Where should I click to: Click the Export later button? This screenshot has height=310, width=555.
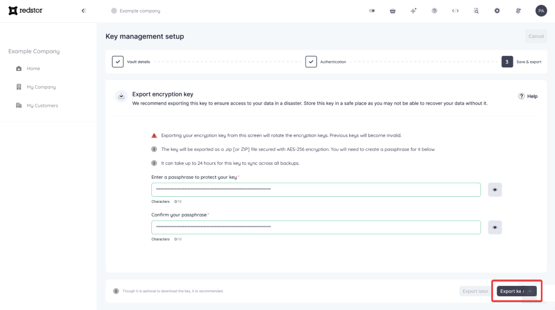pos(475,291)
